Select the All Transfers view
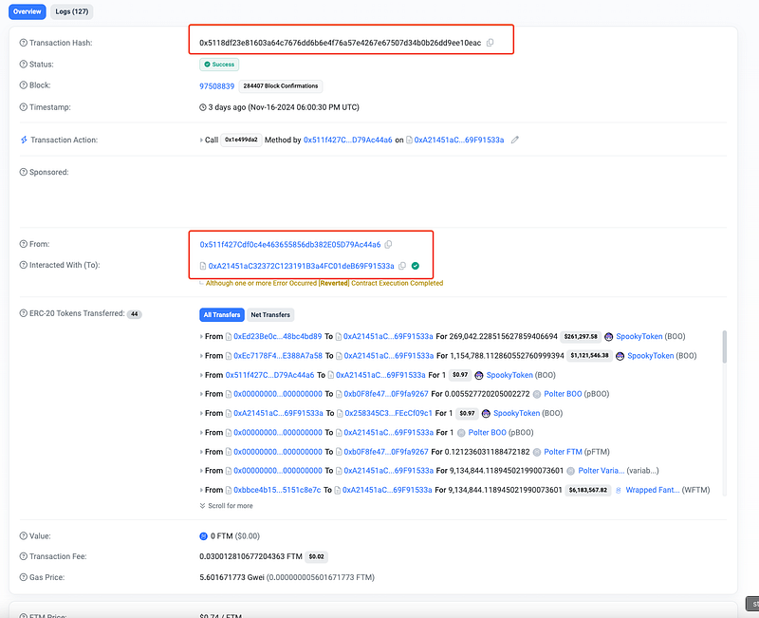759x618 pixels. tap(222, 314)
